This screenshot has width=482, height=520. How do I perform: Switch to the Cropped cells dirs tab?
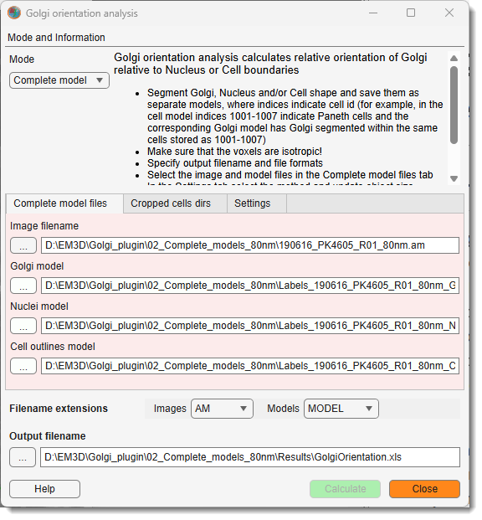(175, 203)
